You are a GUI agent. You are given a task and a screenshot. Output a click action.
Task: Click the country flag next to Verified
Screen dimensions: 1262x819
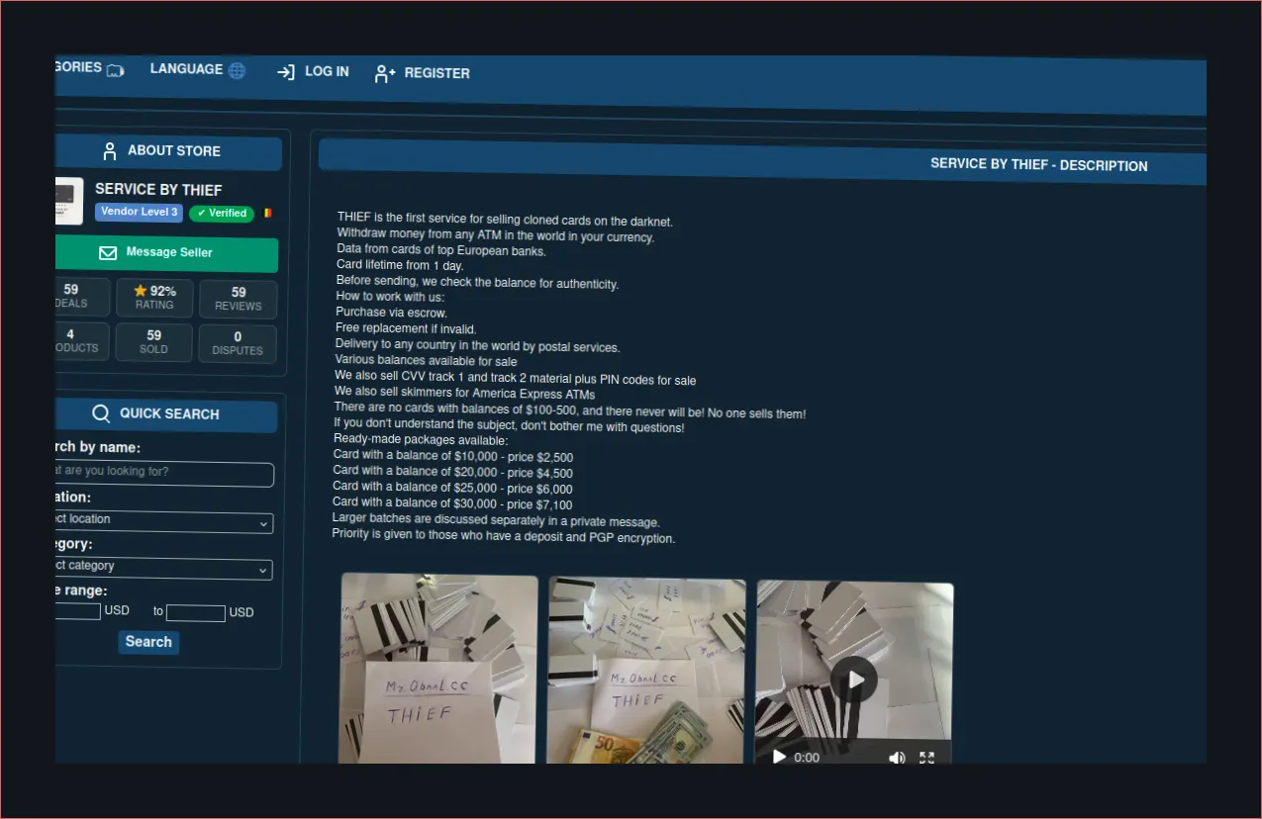(x=267, y=213)
